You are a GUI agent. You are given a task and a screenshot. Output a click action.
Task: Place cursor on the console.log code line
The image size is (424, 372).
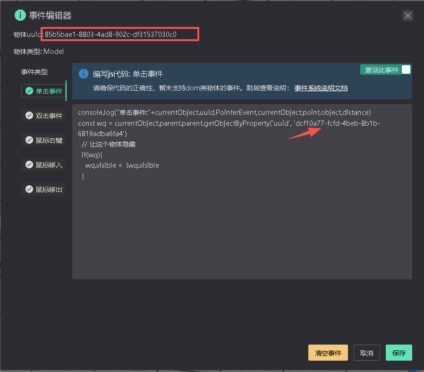click(x=225, y=112)
